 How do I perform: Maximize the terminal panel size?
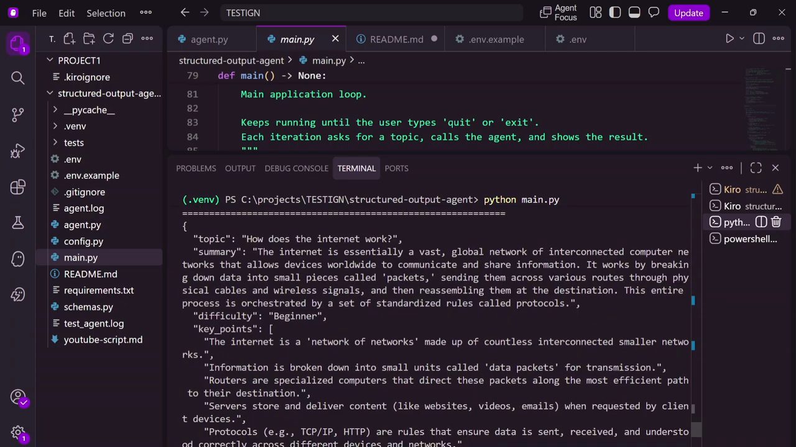click(x=756, y=168)
